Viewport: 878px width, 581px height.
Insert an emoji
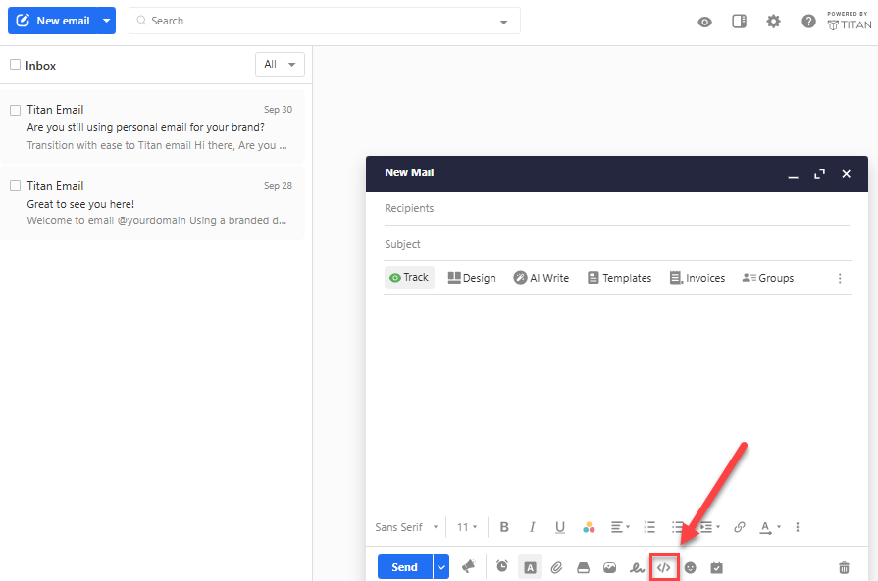pos(691,567)
